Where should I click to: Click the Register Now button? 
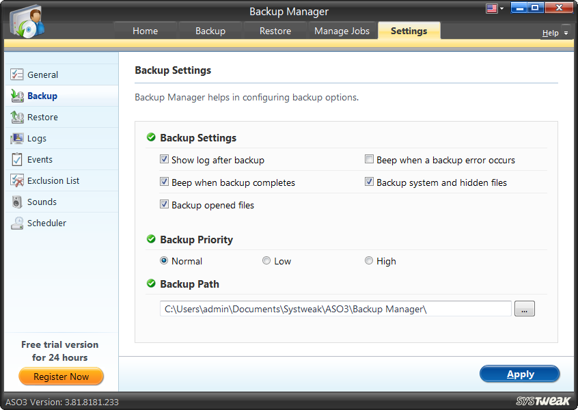pyautogui.click(x=61, y=377)
